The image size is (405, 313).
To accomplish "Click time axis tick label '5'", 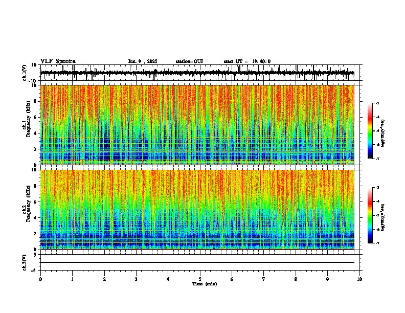I will [200, 279].
